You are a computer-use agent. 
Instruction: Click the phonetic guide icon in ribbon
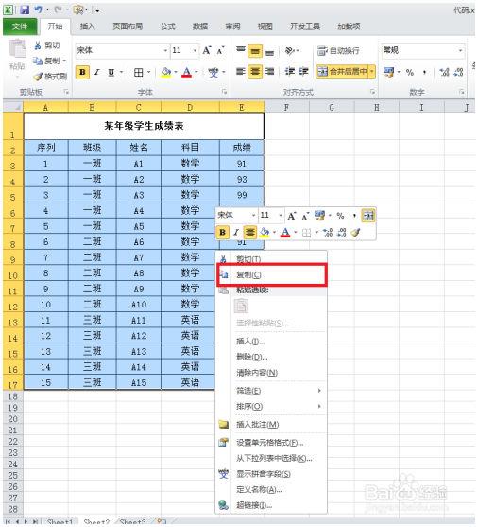(x=213, y=72)
